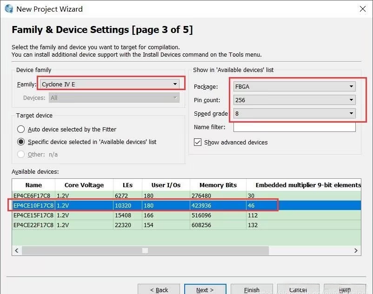Toggle the Show advanced devices checkbox

(198, 142)
